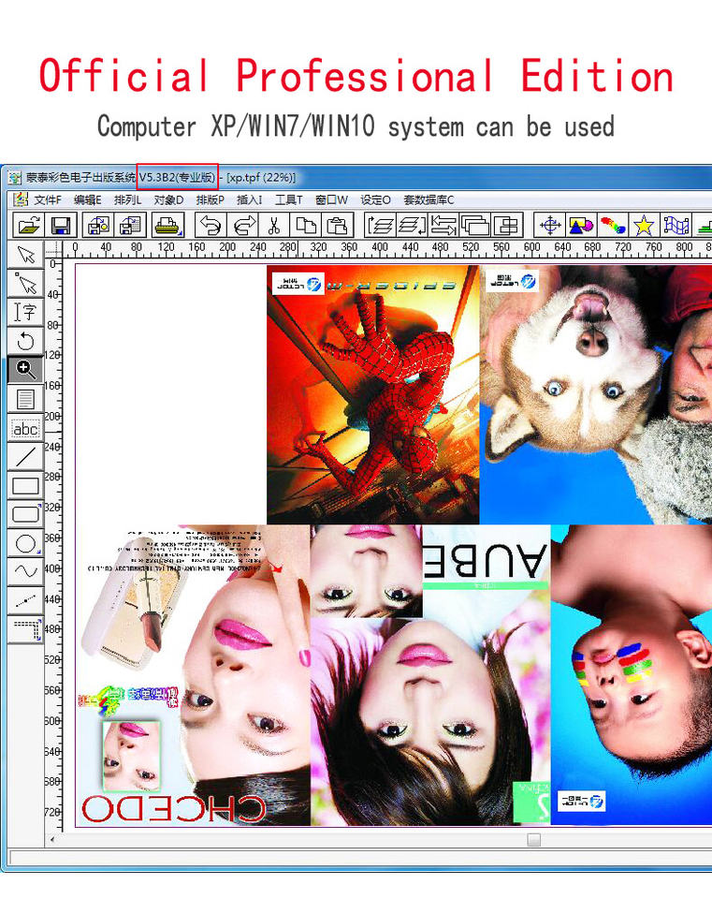Select the node edit pointer tool
This screenshot has height=899, width=712.
(25, 283)
